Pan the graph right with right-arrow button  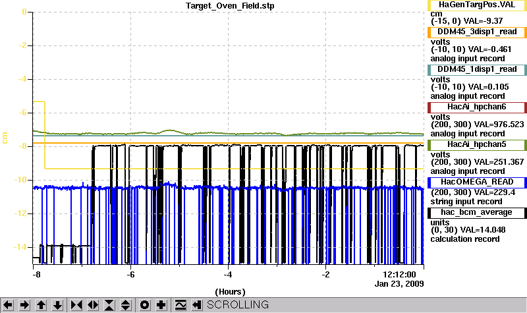(24, 305)
